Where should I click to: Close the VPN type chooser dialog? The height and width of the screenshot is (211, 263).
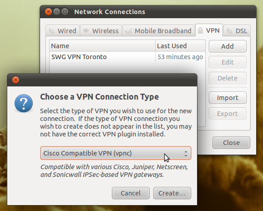[x=16, y=80]
